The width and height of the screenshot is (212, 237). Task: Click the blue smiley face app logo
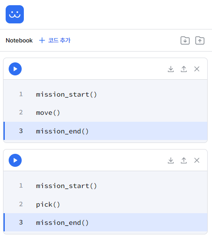pos(15,14)
